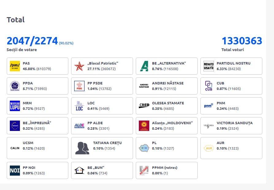The height and width of the screenshot is (190, 274).
Task: Click the BE „ÎMPREUNĂ” name
Action: pyautogui.click(x=37, y=123)
